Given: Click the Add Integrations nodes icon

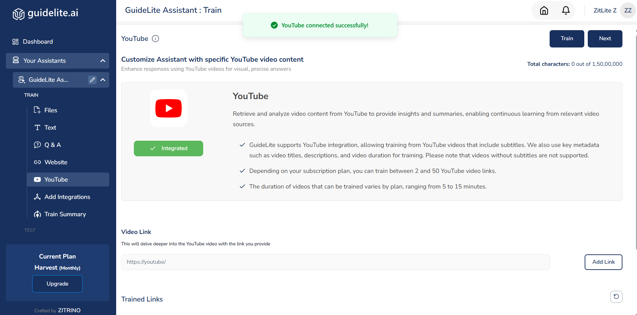Looking at the screenshot, I should click(37, 197).
